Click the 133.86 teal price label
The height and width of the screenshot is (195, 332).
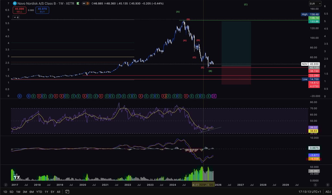pyautogui.click(x=314, y=22)
